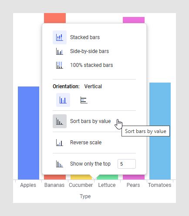Open the Type axis selector
This screenshot has width=189, height=216.
[x=85, y=196]
